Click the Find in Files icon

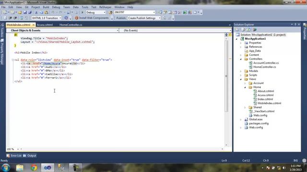click(x=110, y=12)
